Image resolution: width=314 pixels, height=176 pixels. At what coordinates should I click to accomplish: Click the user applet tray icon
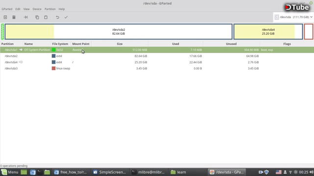[x=285, y=172]
